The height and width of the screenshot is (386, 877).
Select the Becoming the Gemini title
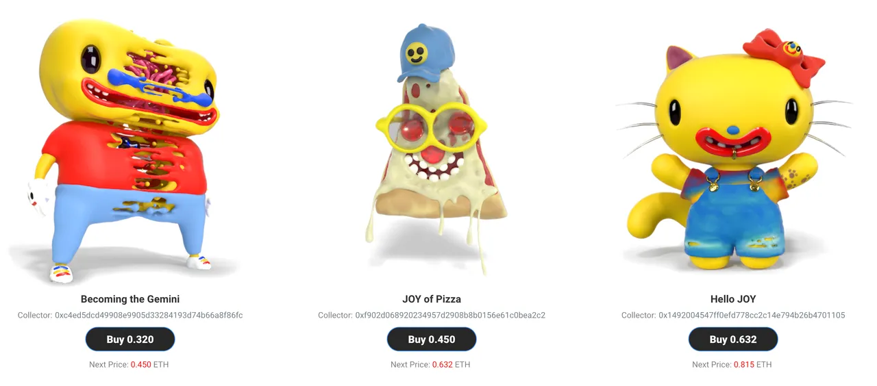coord(130,299)
